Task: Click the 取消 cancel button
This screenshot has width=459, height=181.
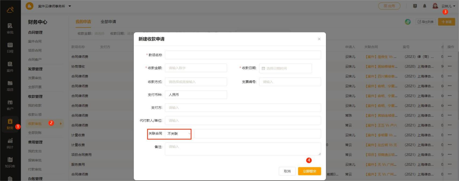Action: coord(287,171)
